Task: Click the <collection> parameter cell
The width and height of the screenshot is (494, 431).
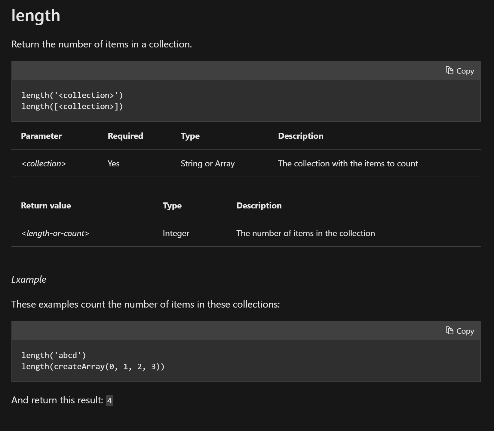Action: [44, 163]
